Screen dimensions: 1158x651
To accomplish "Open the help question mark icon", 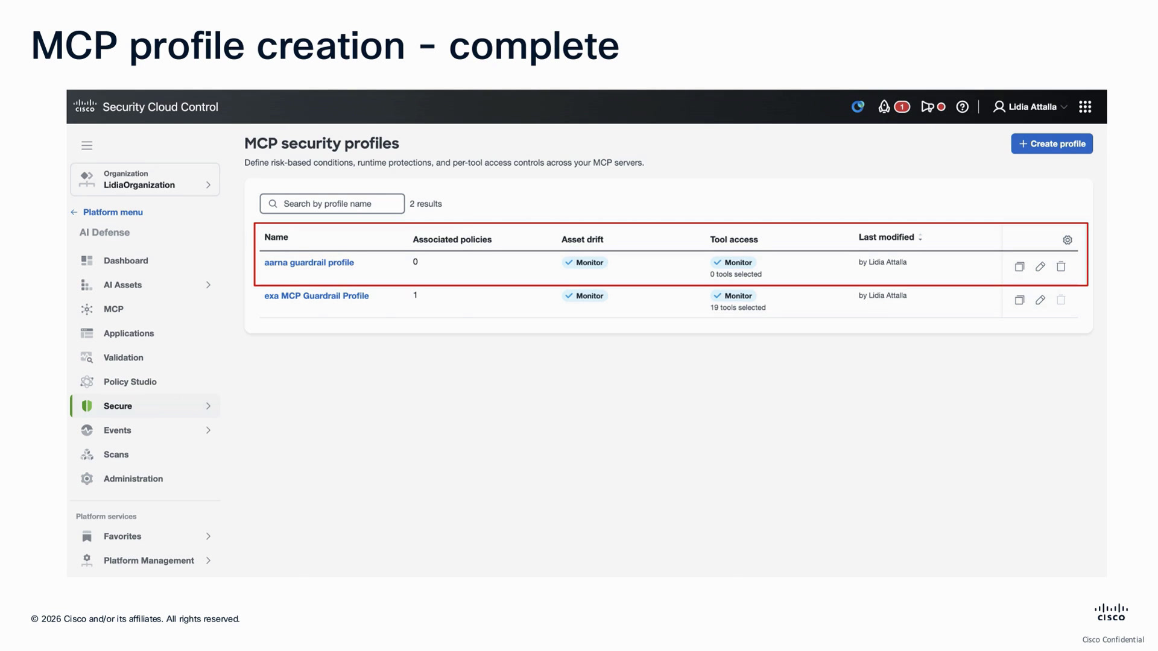I will click(963, 107).
